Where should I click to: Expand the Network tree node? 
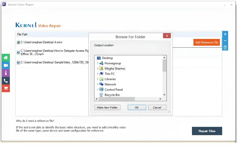(98, 84)
